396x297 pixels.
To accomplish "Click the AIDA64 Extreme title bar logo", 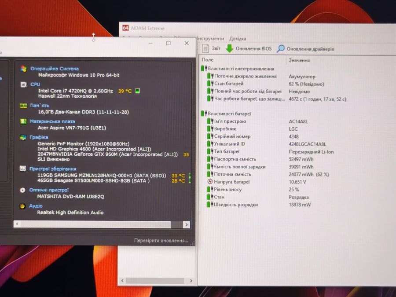I will click(125, 28).
